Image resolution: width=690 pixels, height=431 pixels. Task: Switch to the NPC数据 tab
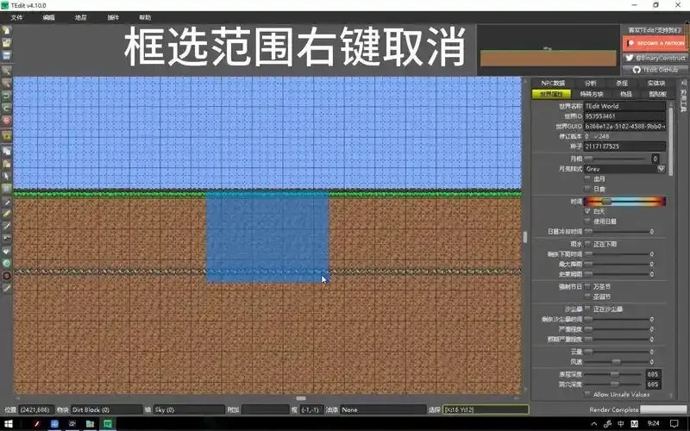pos(553,83)
